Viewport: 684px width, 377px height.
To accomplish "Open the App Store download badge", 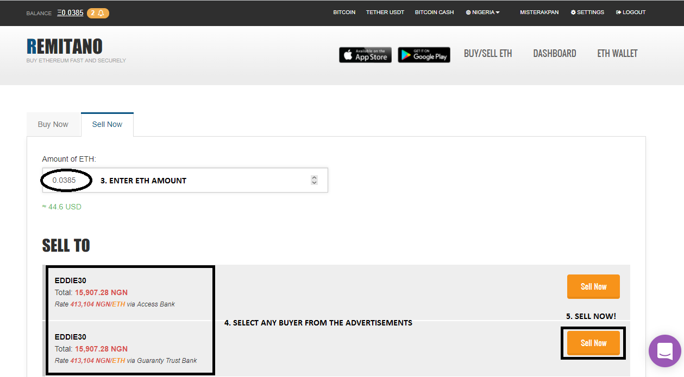I will [365, 55].
